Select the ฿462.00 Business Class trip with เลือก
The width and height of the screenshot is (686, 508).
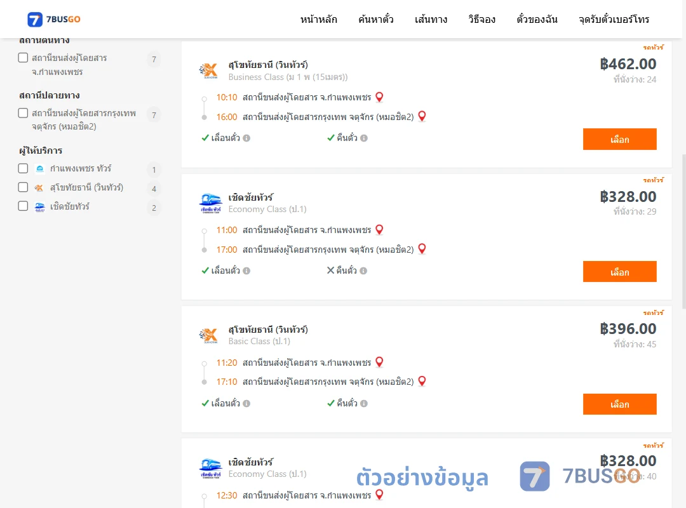619,139
